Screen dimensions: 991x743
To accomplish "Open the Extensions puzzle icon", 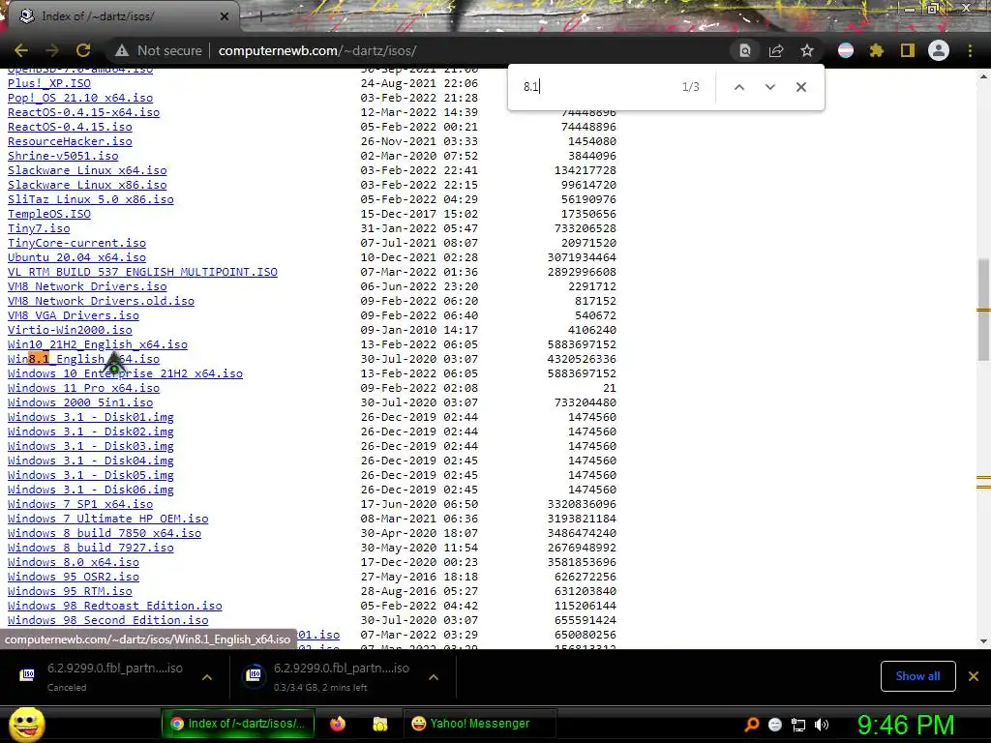I will point(877,50).
